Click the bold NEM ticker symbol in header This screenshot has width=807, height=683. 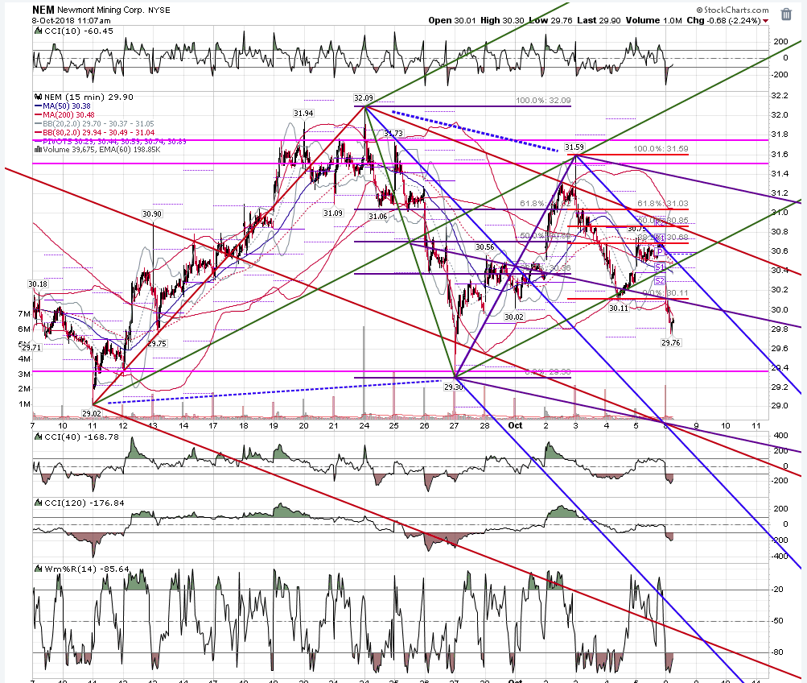(43, 10)
